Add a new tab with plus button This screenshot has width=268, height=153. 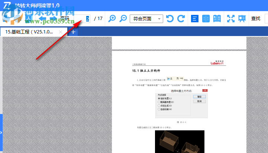(x=73, y=32)
